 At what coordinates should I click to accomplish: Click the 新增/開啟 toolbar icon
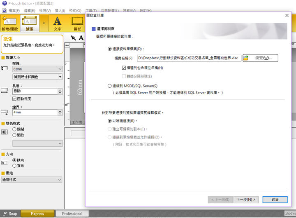click(x=10, y=23)
